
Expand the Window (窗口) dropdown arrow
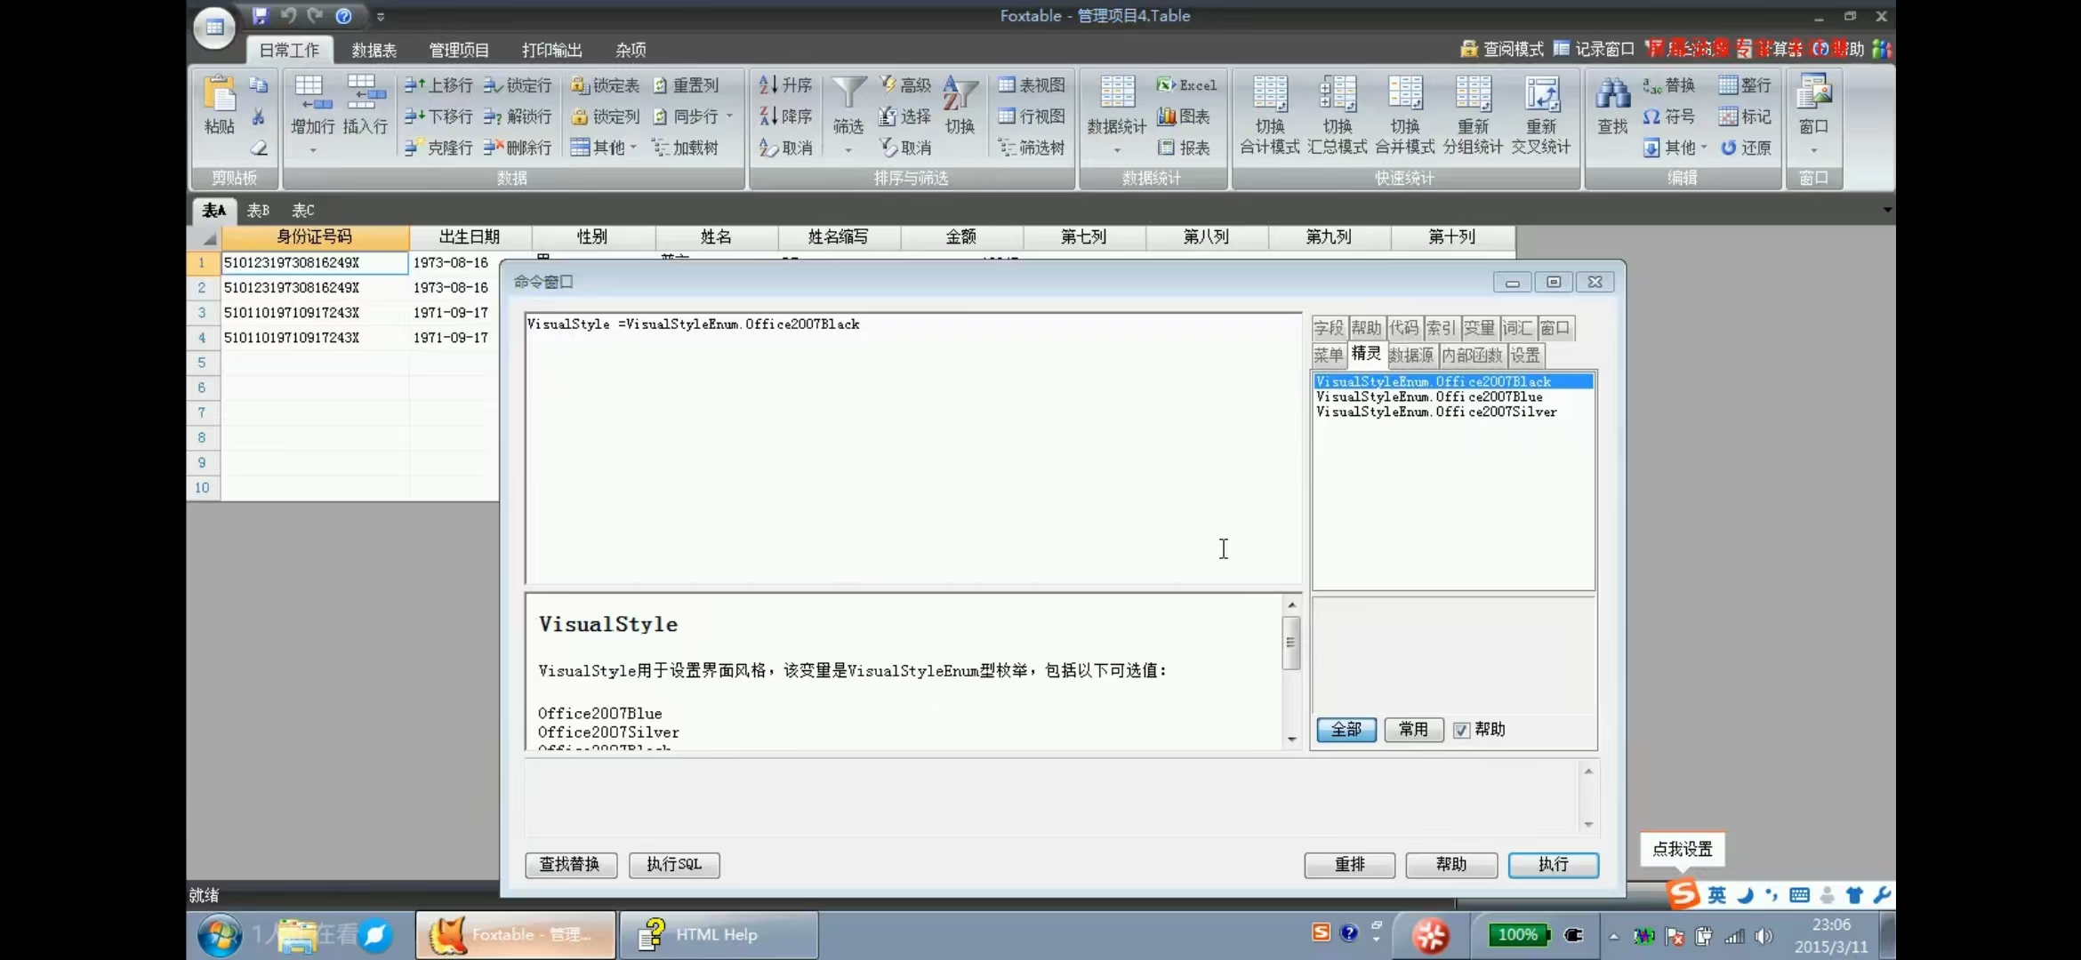click(1814, 150)
